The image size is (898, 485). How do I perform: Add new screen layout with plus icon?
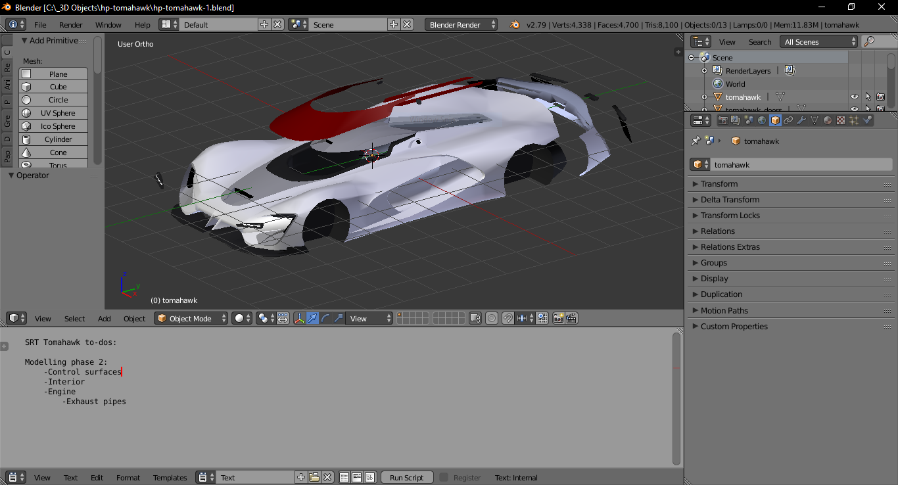click(264, 24)
